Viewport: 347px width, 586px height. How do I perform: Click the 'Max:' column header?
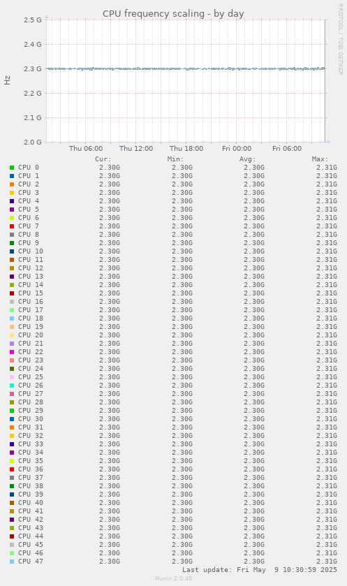[x=320, y=159]
